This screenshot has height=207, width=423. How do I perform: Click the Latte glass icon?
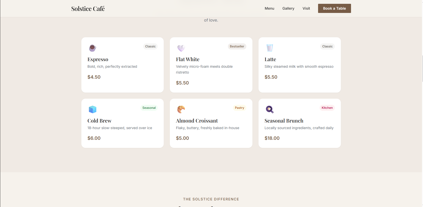click(270, 48)
